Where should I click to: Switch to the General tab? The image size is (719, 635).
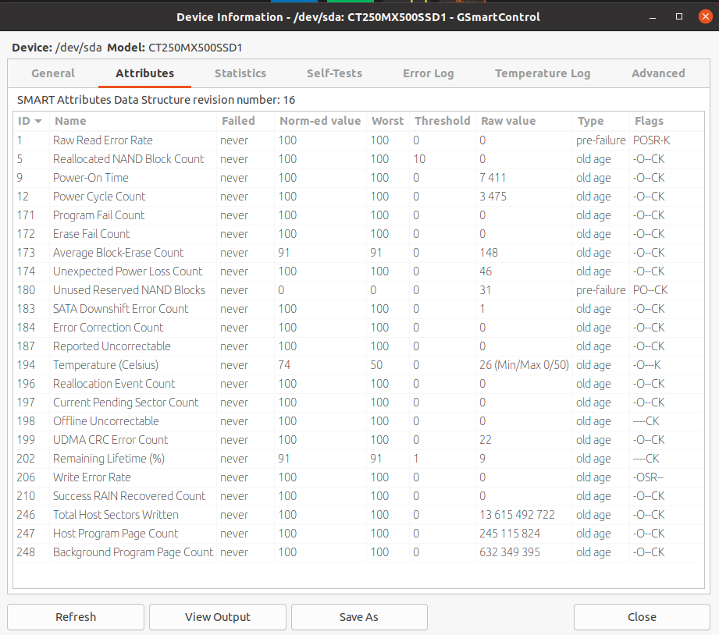coord(53,73)
